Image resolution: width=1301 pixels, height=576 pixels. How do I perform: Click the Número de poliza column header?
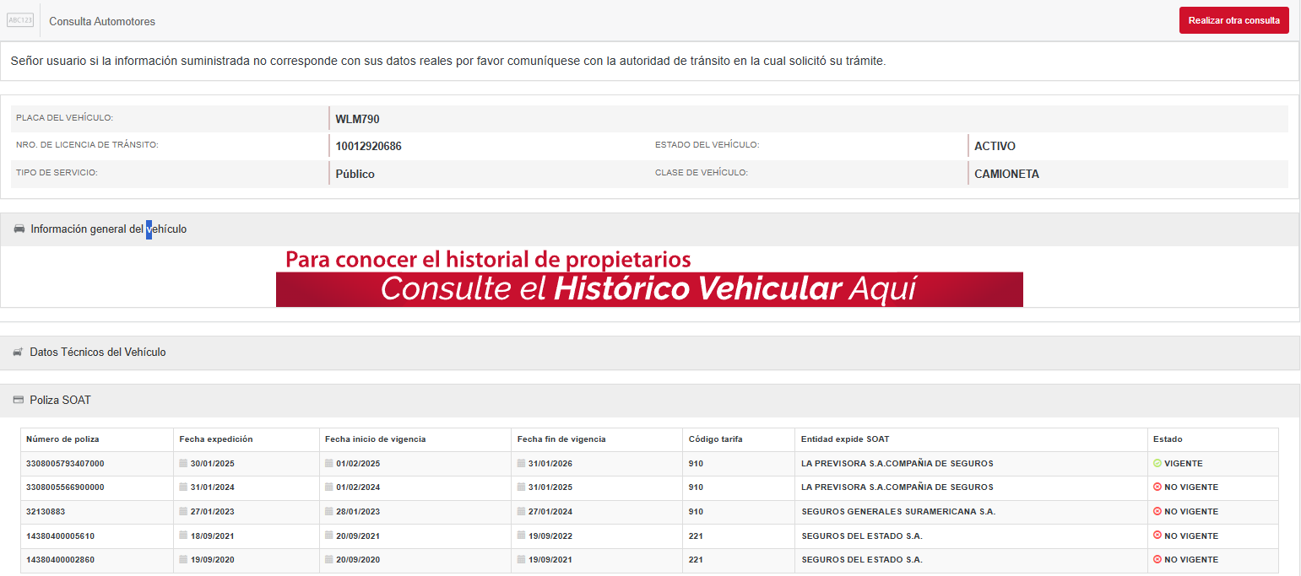click(x=62, y=439)
